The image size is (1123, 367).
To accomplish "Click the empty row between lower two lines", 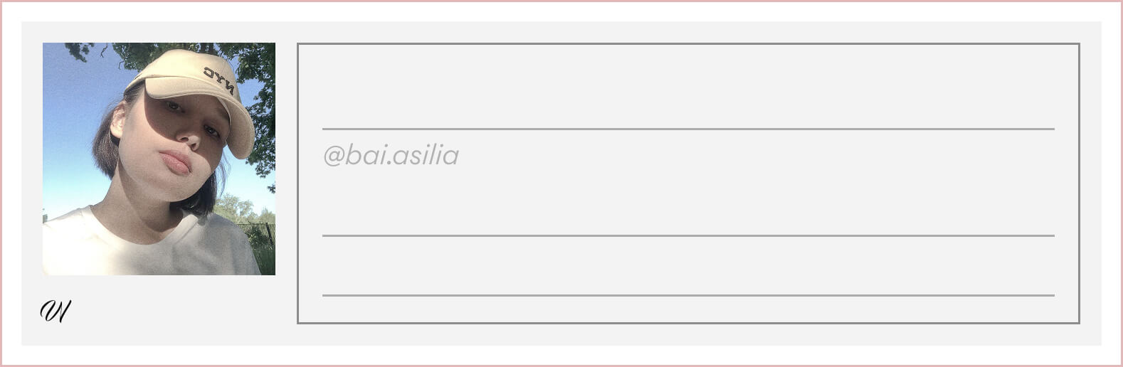I will (687, 265).
